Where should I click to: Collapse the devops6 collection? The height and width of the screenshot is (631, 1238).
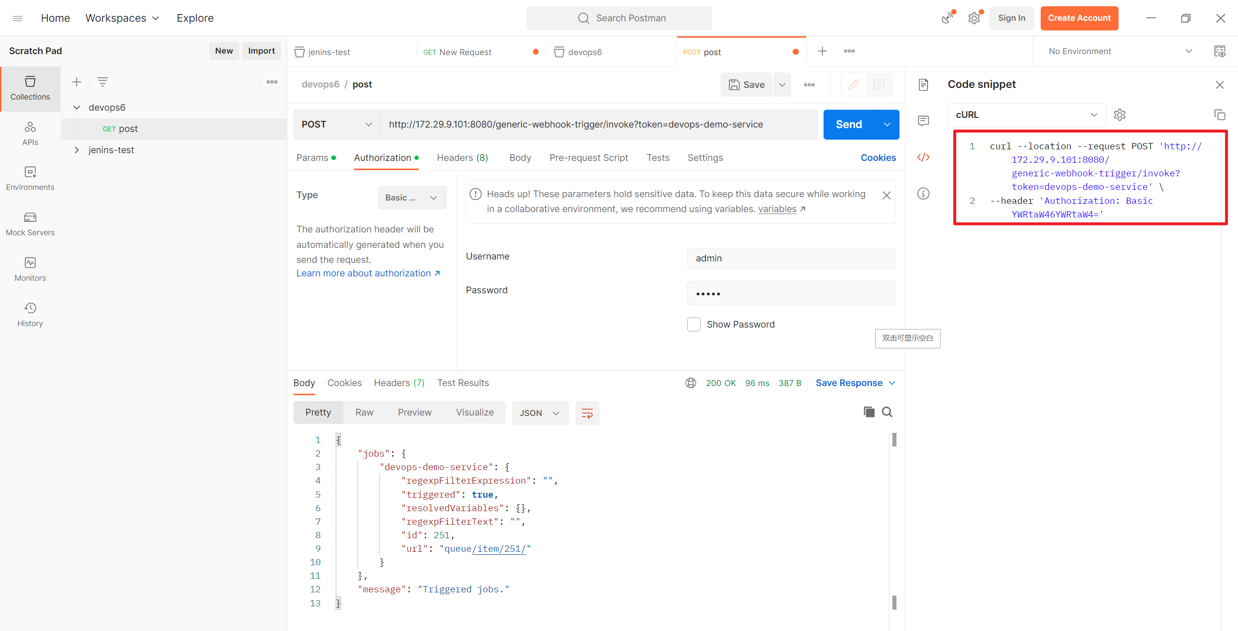pos(76,108)
